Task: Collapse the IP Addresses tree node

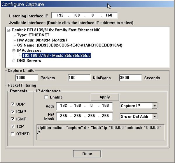Action: (x=14, y=51)
